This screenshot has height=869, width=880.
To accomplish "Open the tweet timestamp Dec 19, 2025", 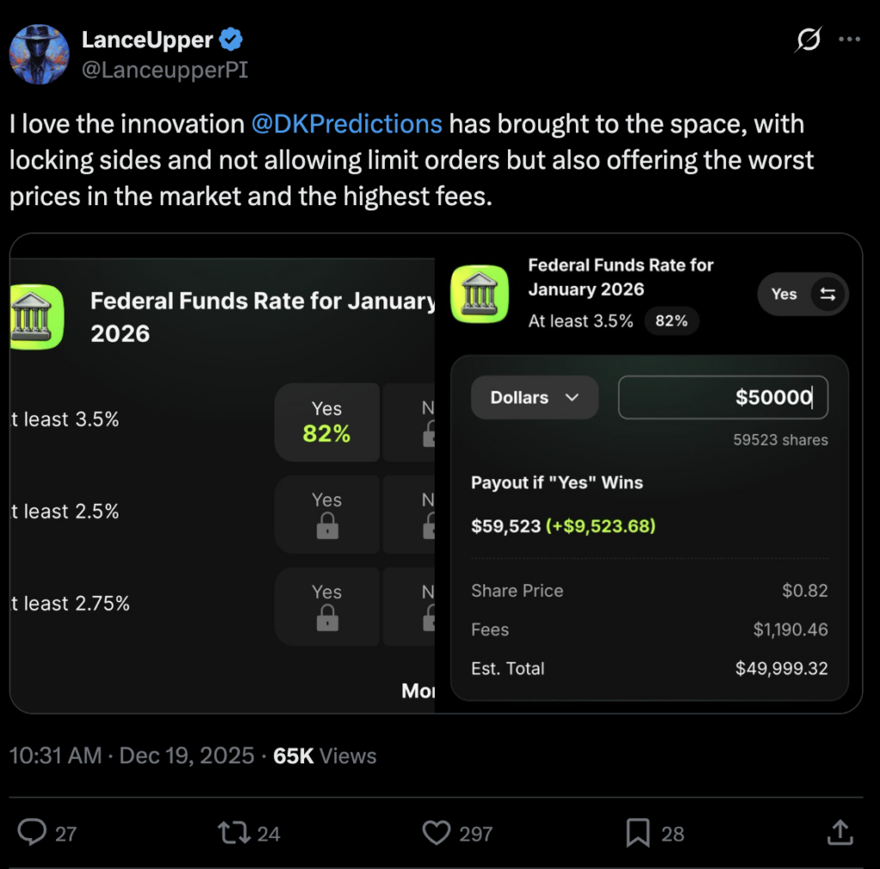I will click(186, 756).
